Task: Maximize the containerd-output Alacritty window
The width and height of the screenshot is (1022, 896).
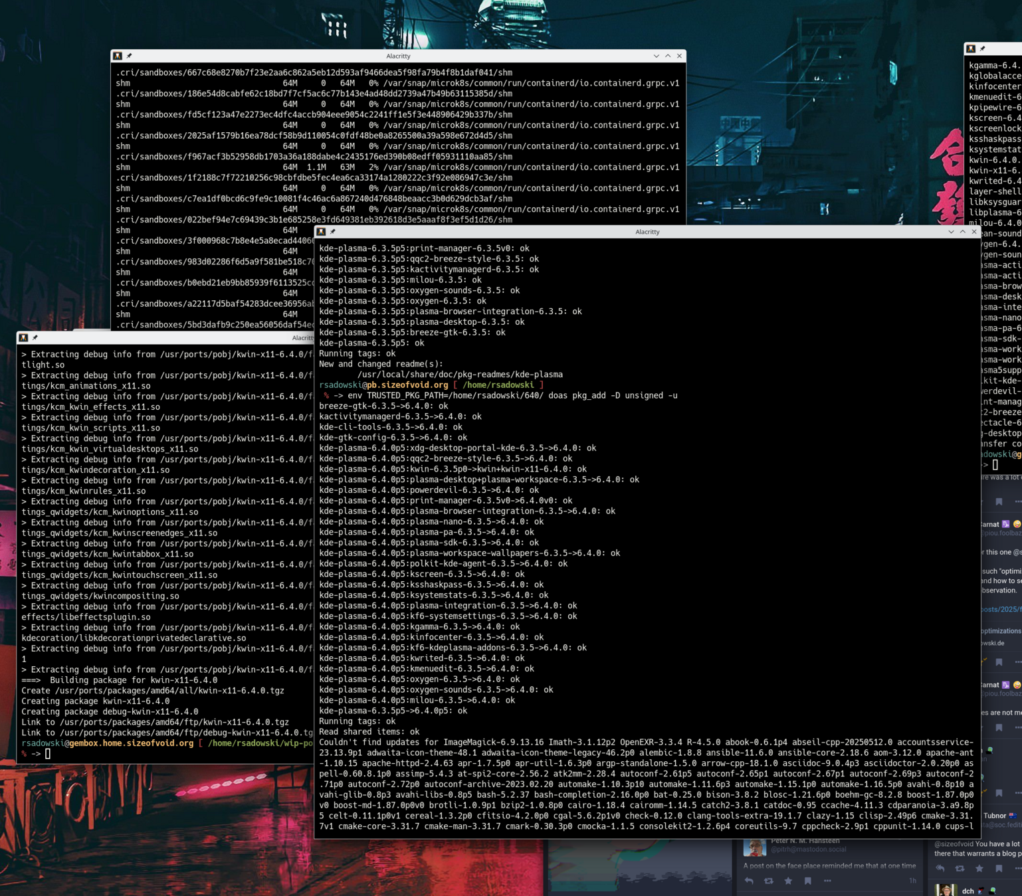Action: tap(668, 56)
